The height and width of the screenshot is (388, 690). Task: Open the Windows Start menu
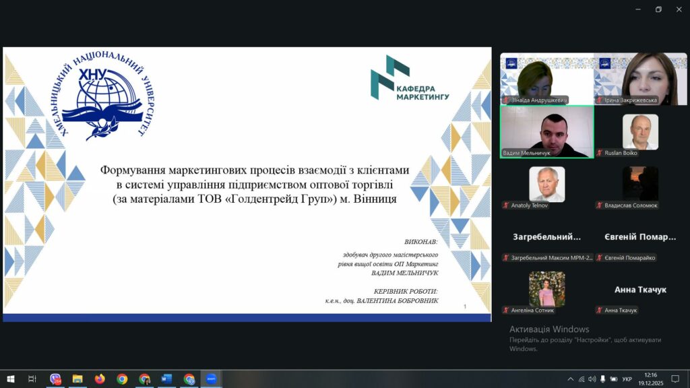point(10,379)
